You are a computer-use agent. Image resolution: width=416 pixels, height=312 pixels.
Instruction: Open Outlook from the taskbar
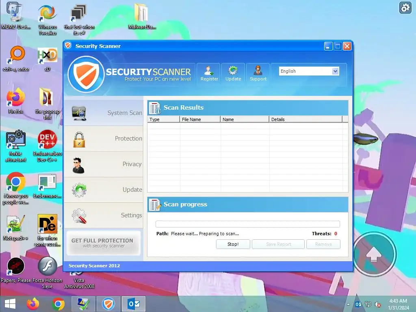click(133, 304)
